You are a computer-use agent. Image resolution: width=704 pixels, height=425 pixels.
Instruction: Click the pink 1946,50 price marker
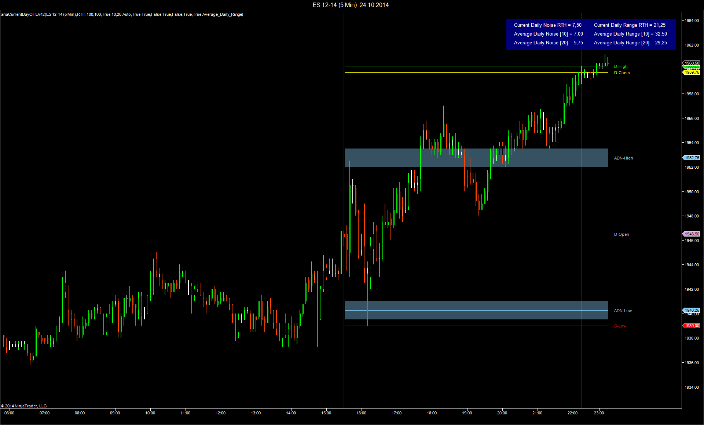[x=692, y=234]
